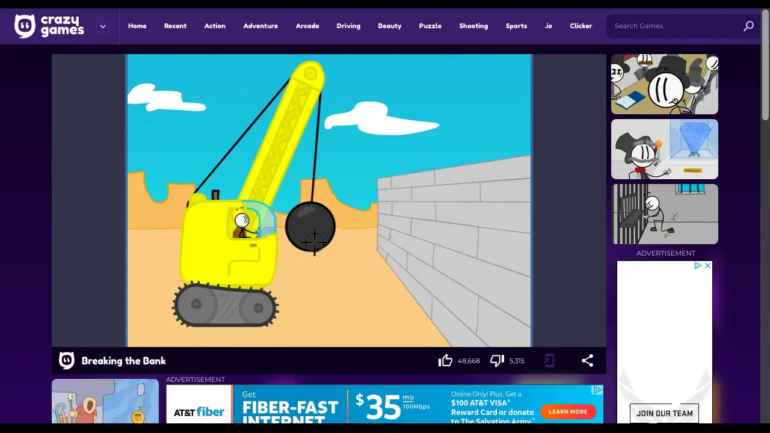Open the Puzzle category
The width and height of the screenshot is (770, 433).
[x=430, y=26]
